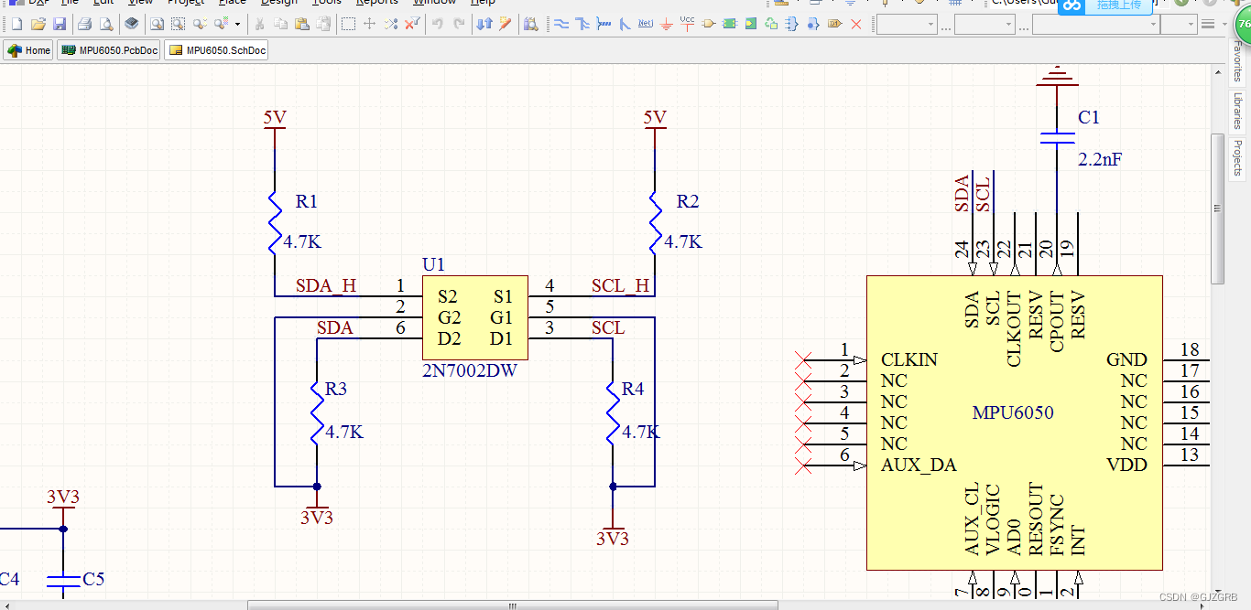Place a VCC power port

click(x=688, y=23)
